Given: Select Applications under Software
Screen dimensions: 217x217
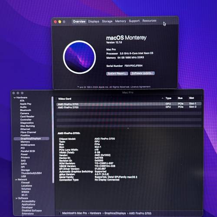Looking at the screenshot, I should (x=29, y=204).
